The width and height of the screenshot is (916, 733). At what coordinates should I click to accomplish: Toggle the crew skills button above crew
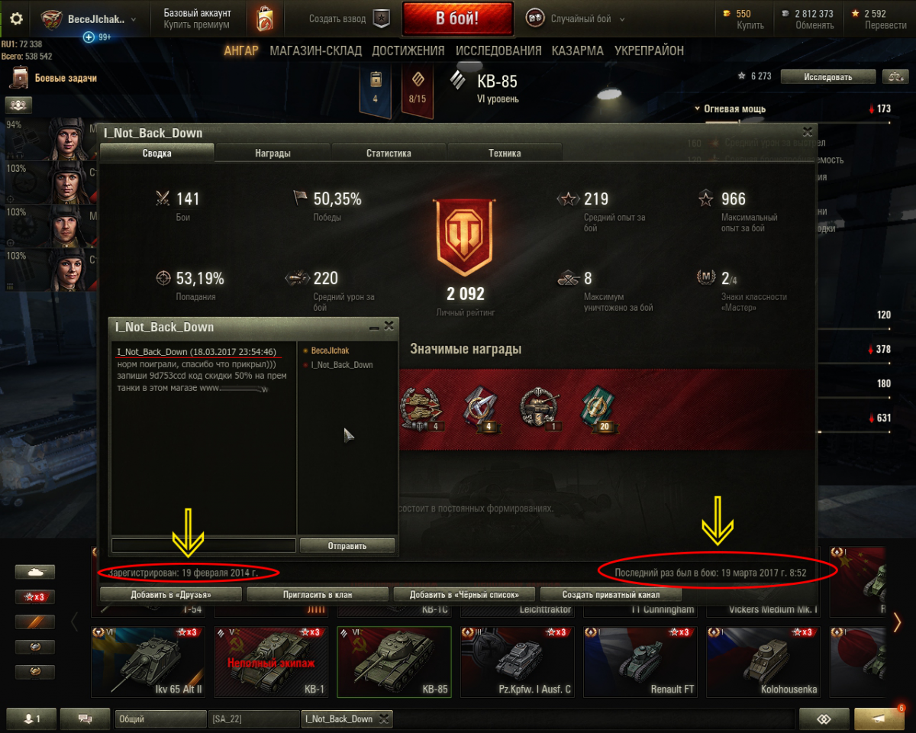click(x=18, y=105)
